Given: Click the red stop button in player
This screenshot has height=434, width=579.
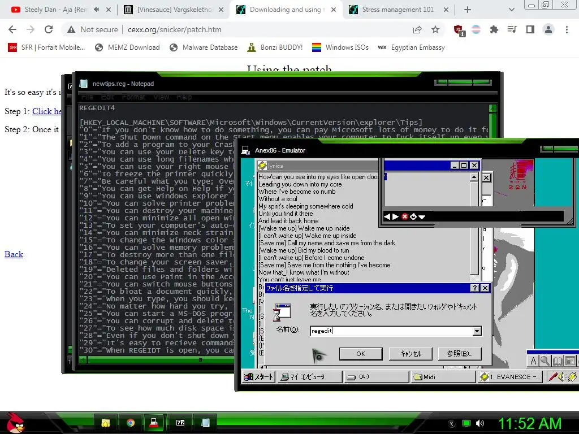Looking at the screenshot, I should coord(405,216).
